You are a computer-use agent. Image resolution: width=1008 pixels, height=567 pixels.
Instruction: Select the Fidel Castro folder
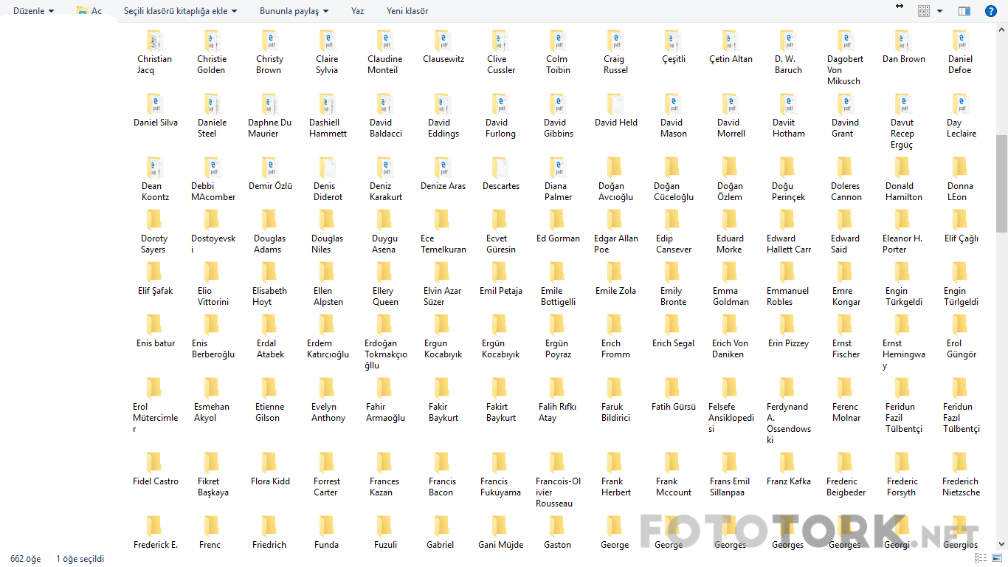154,470
